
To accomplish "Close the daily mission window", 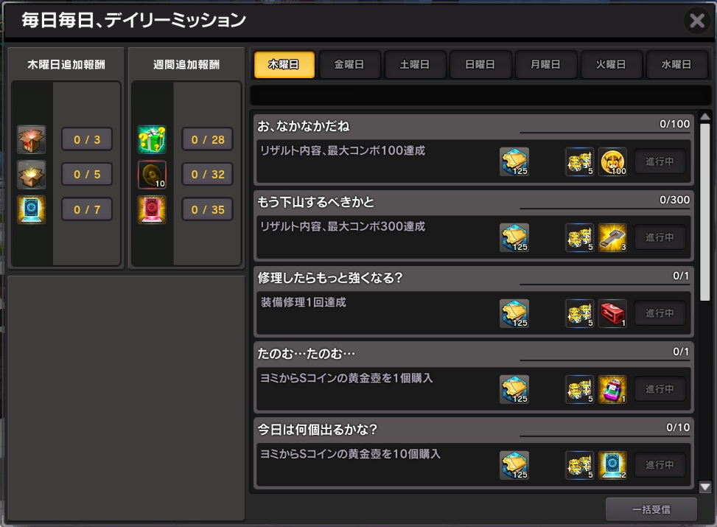I will 697,20.
